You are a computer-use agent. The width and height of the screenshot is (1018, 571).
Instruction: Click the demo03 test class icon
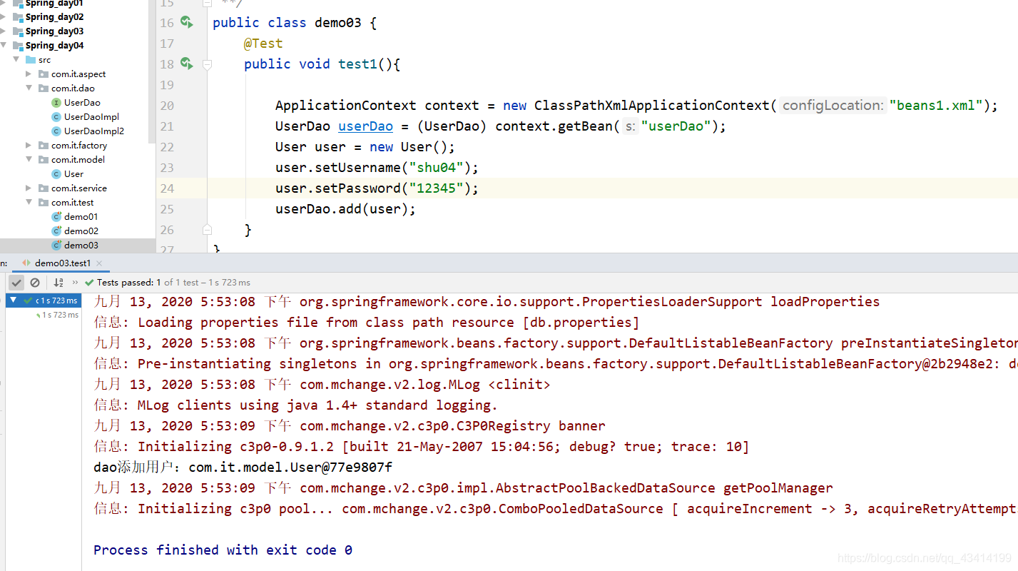(x=56, y=245)
